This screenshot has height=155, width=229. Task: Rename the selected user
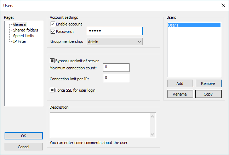click(180, 94)
